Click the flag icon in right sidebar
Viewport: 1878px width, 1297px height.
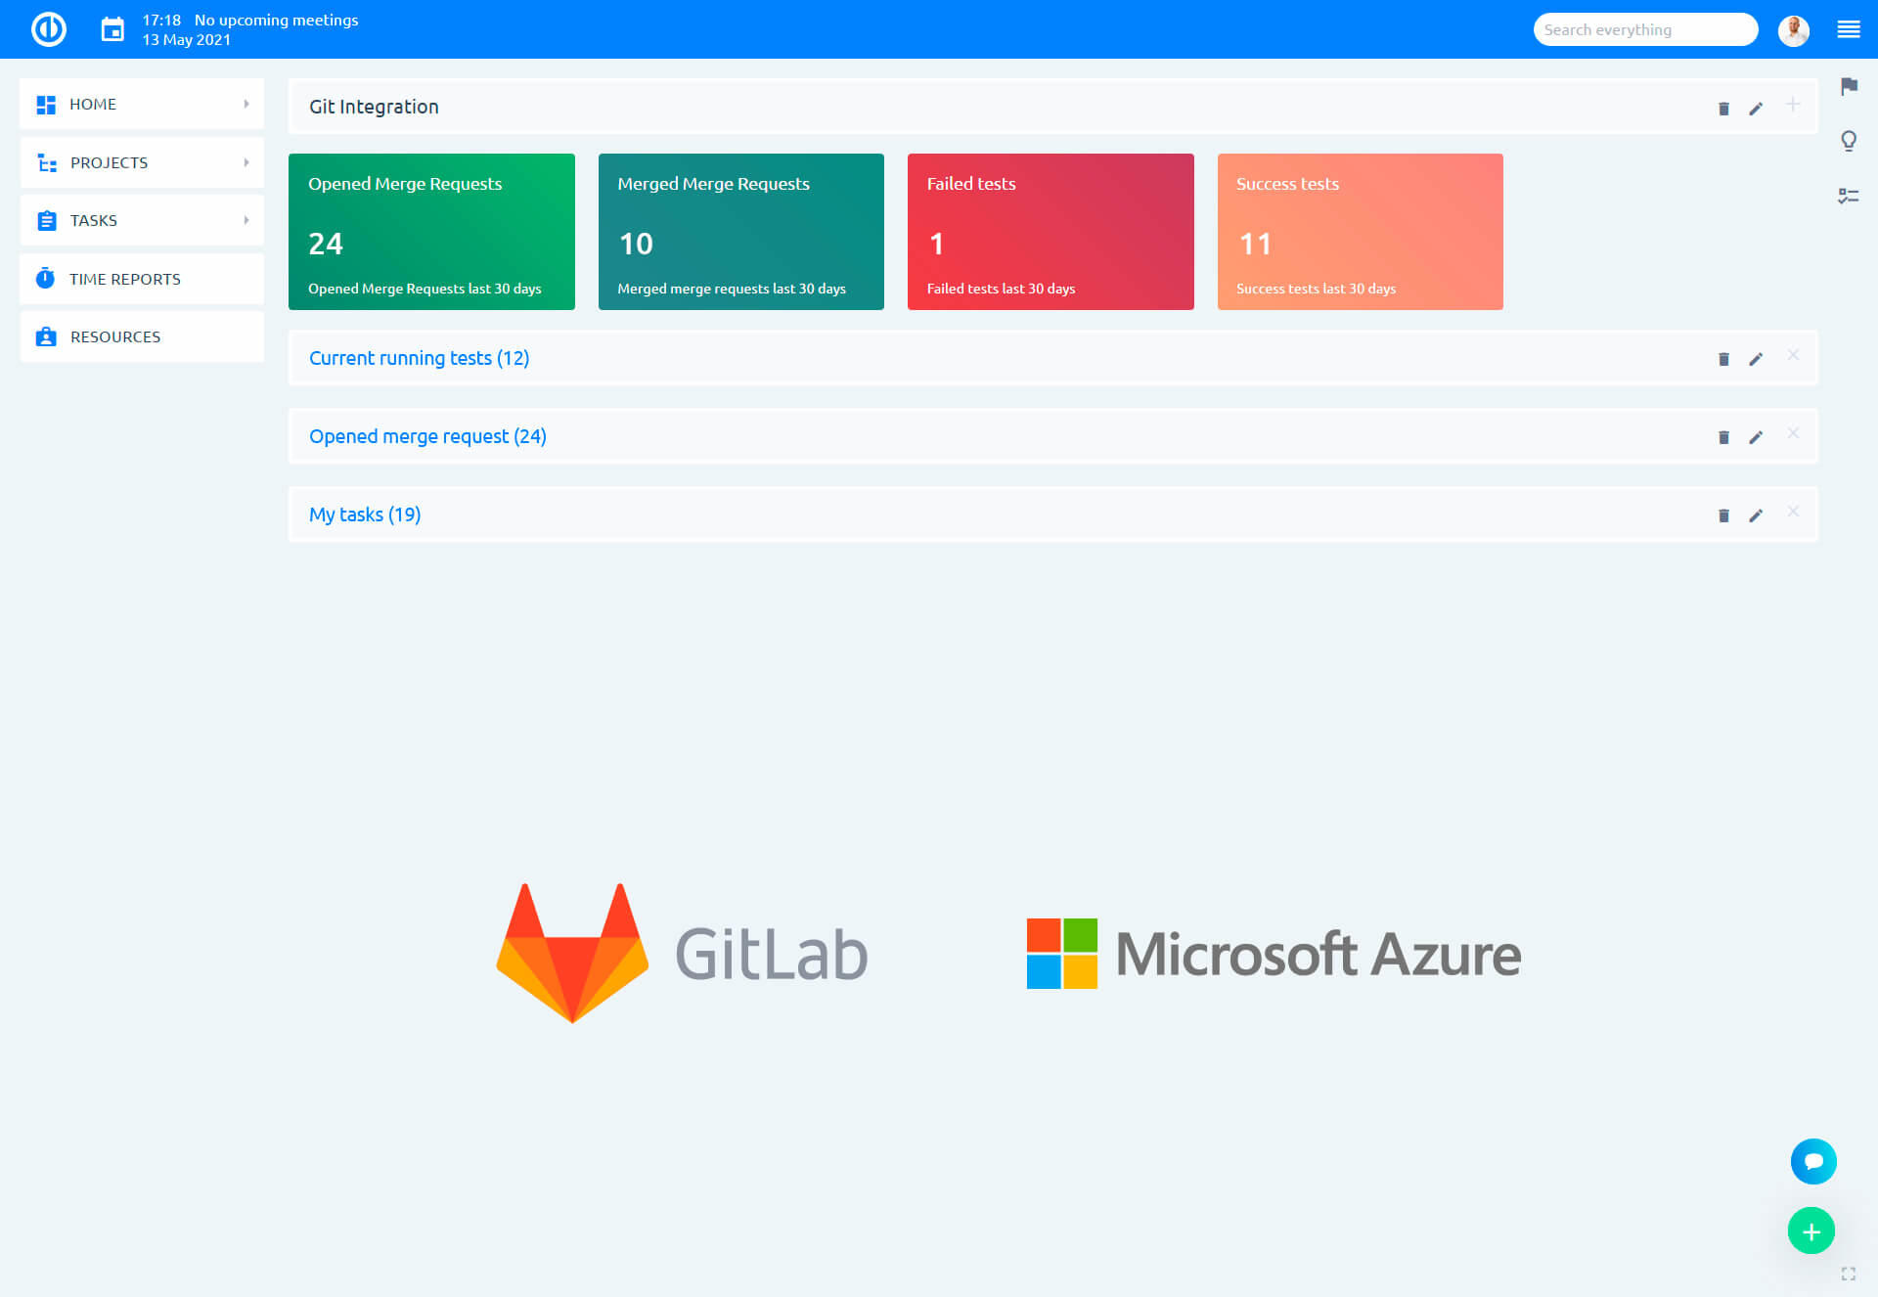tap(1848, 86)
